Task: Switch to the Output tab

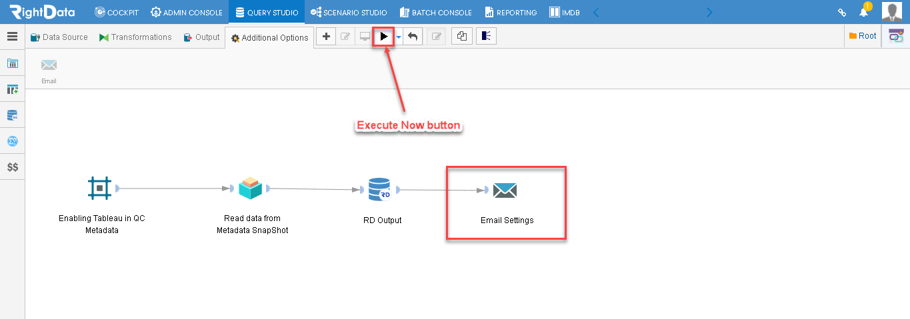Action: tap(201, 37)
